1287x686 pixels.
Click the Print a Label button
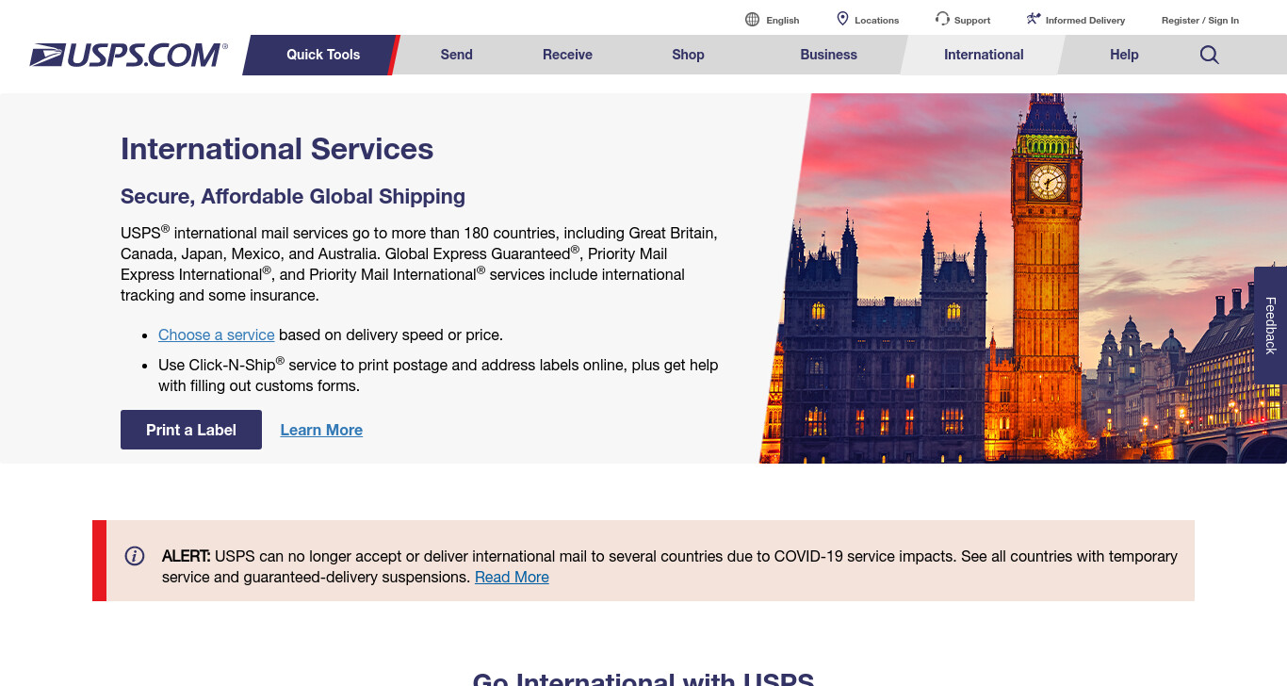coord(191,430)
